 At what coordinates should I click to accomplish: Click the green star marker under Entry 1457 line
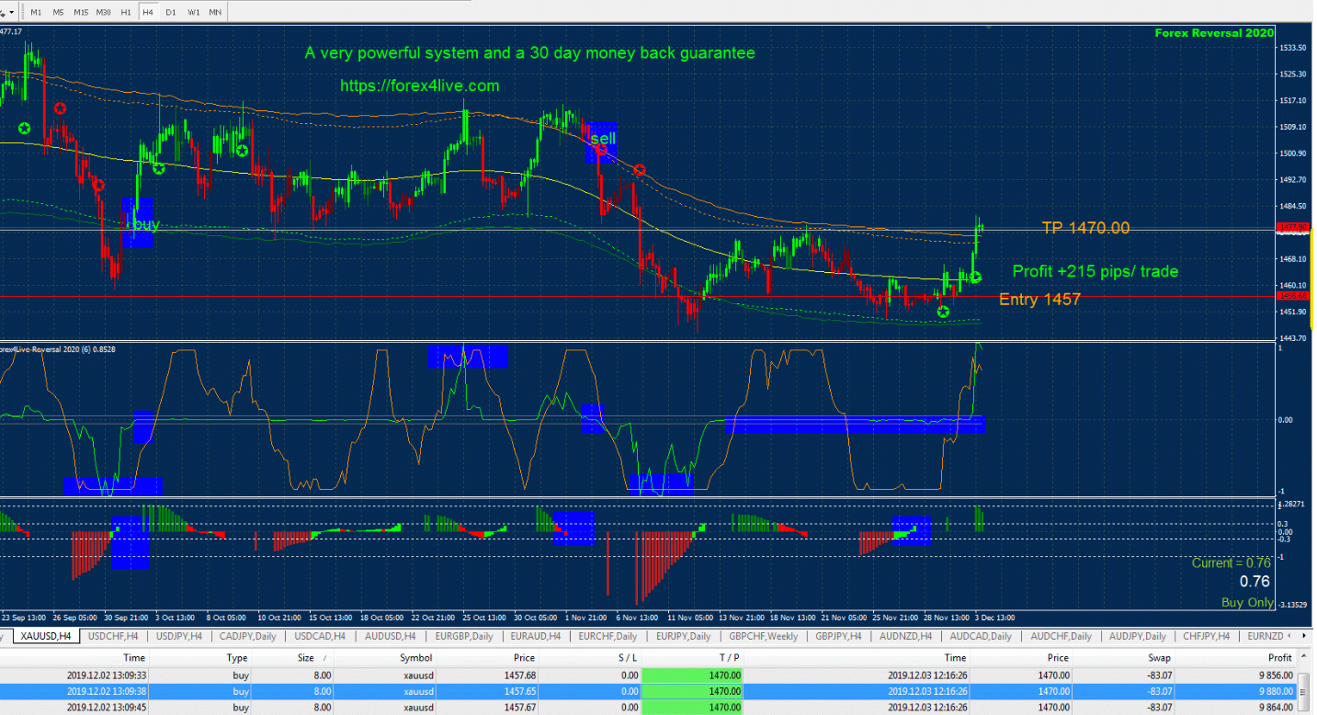[943, 312]
